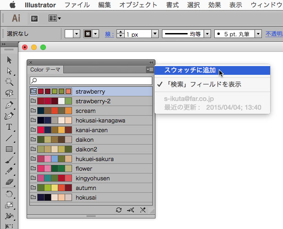Click folder icon of hokusai theme

tap(33, 197)
